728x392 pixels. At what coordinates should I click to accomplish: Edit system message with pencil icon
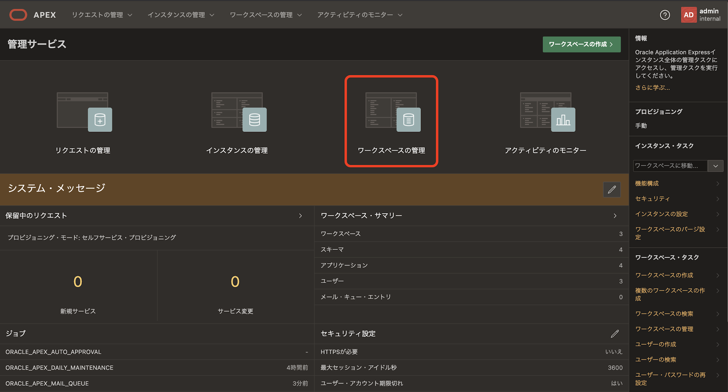(x=612, y=189)
